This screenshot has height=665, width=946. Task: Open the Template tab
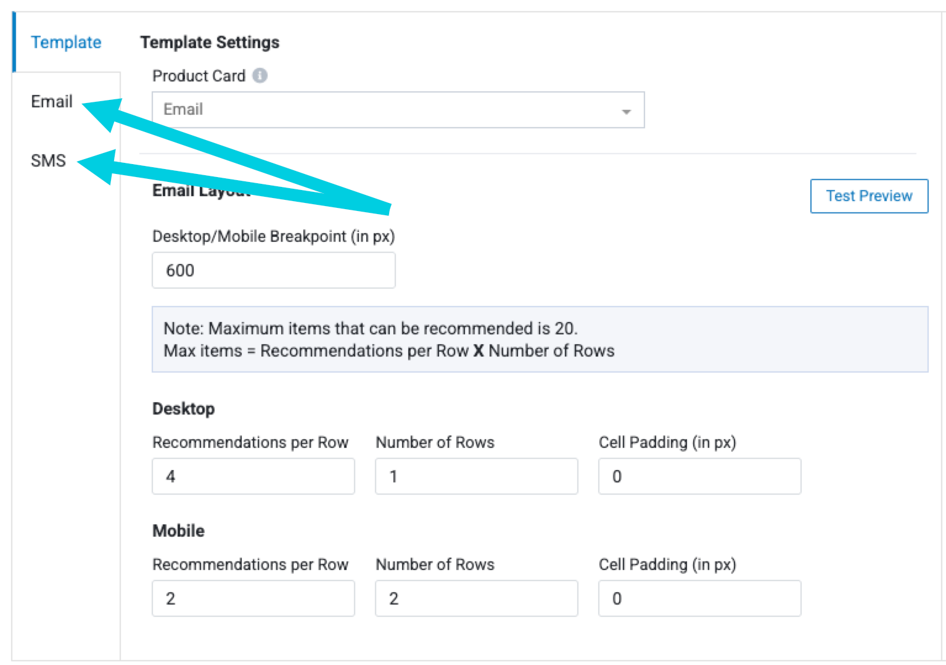coord(66,42)
